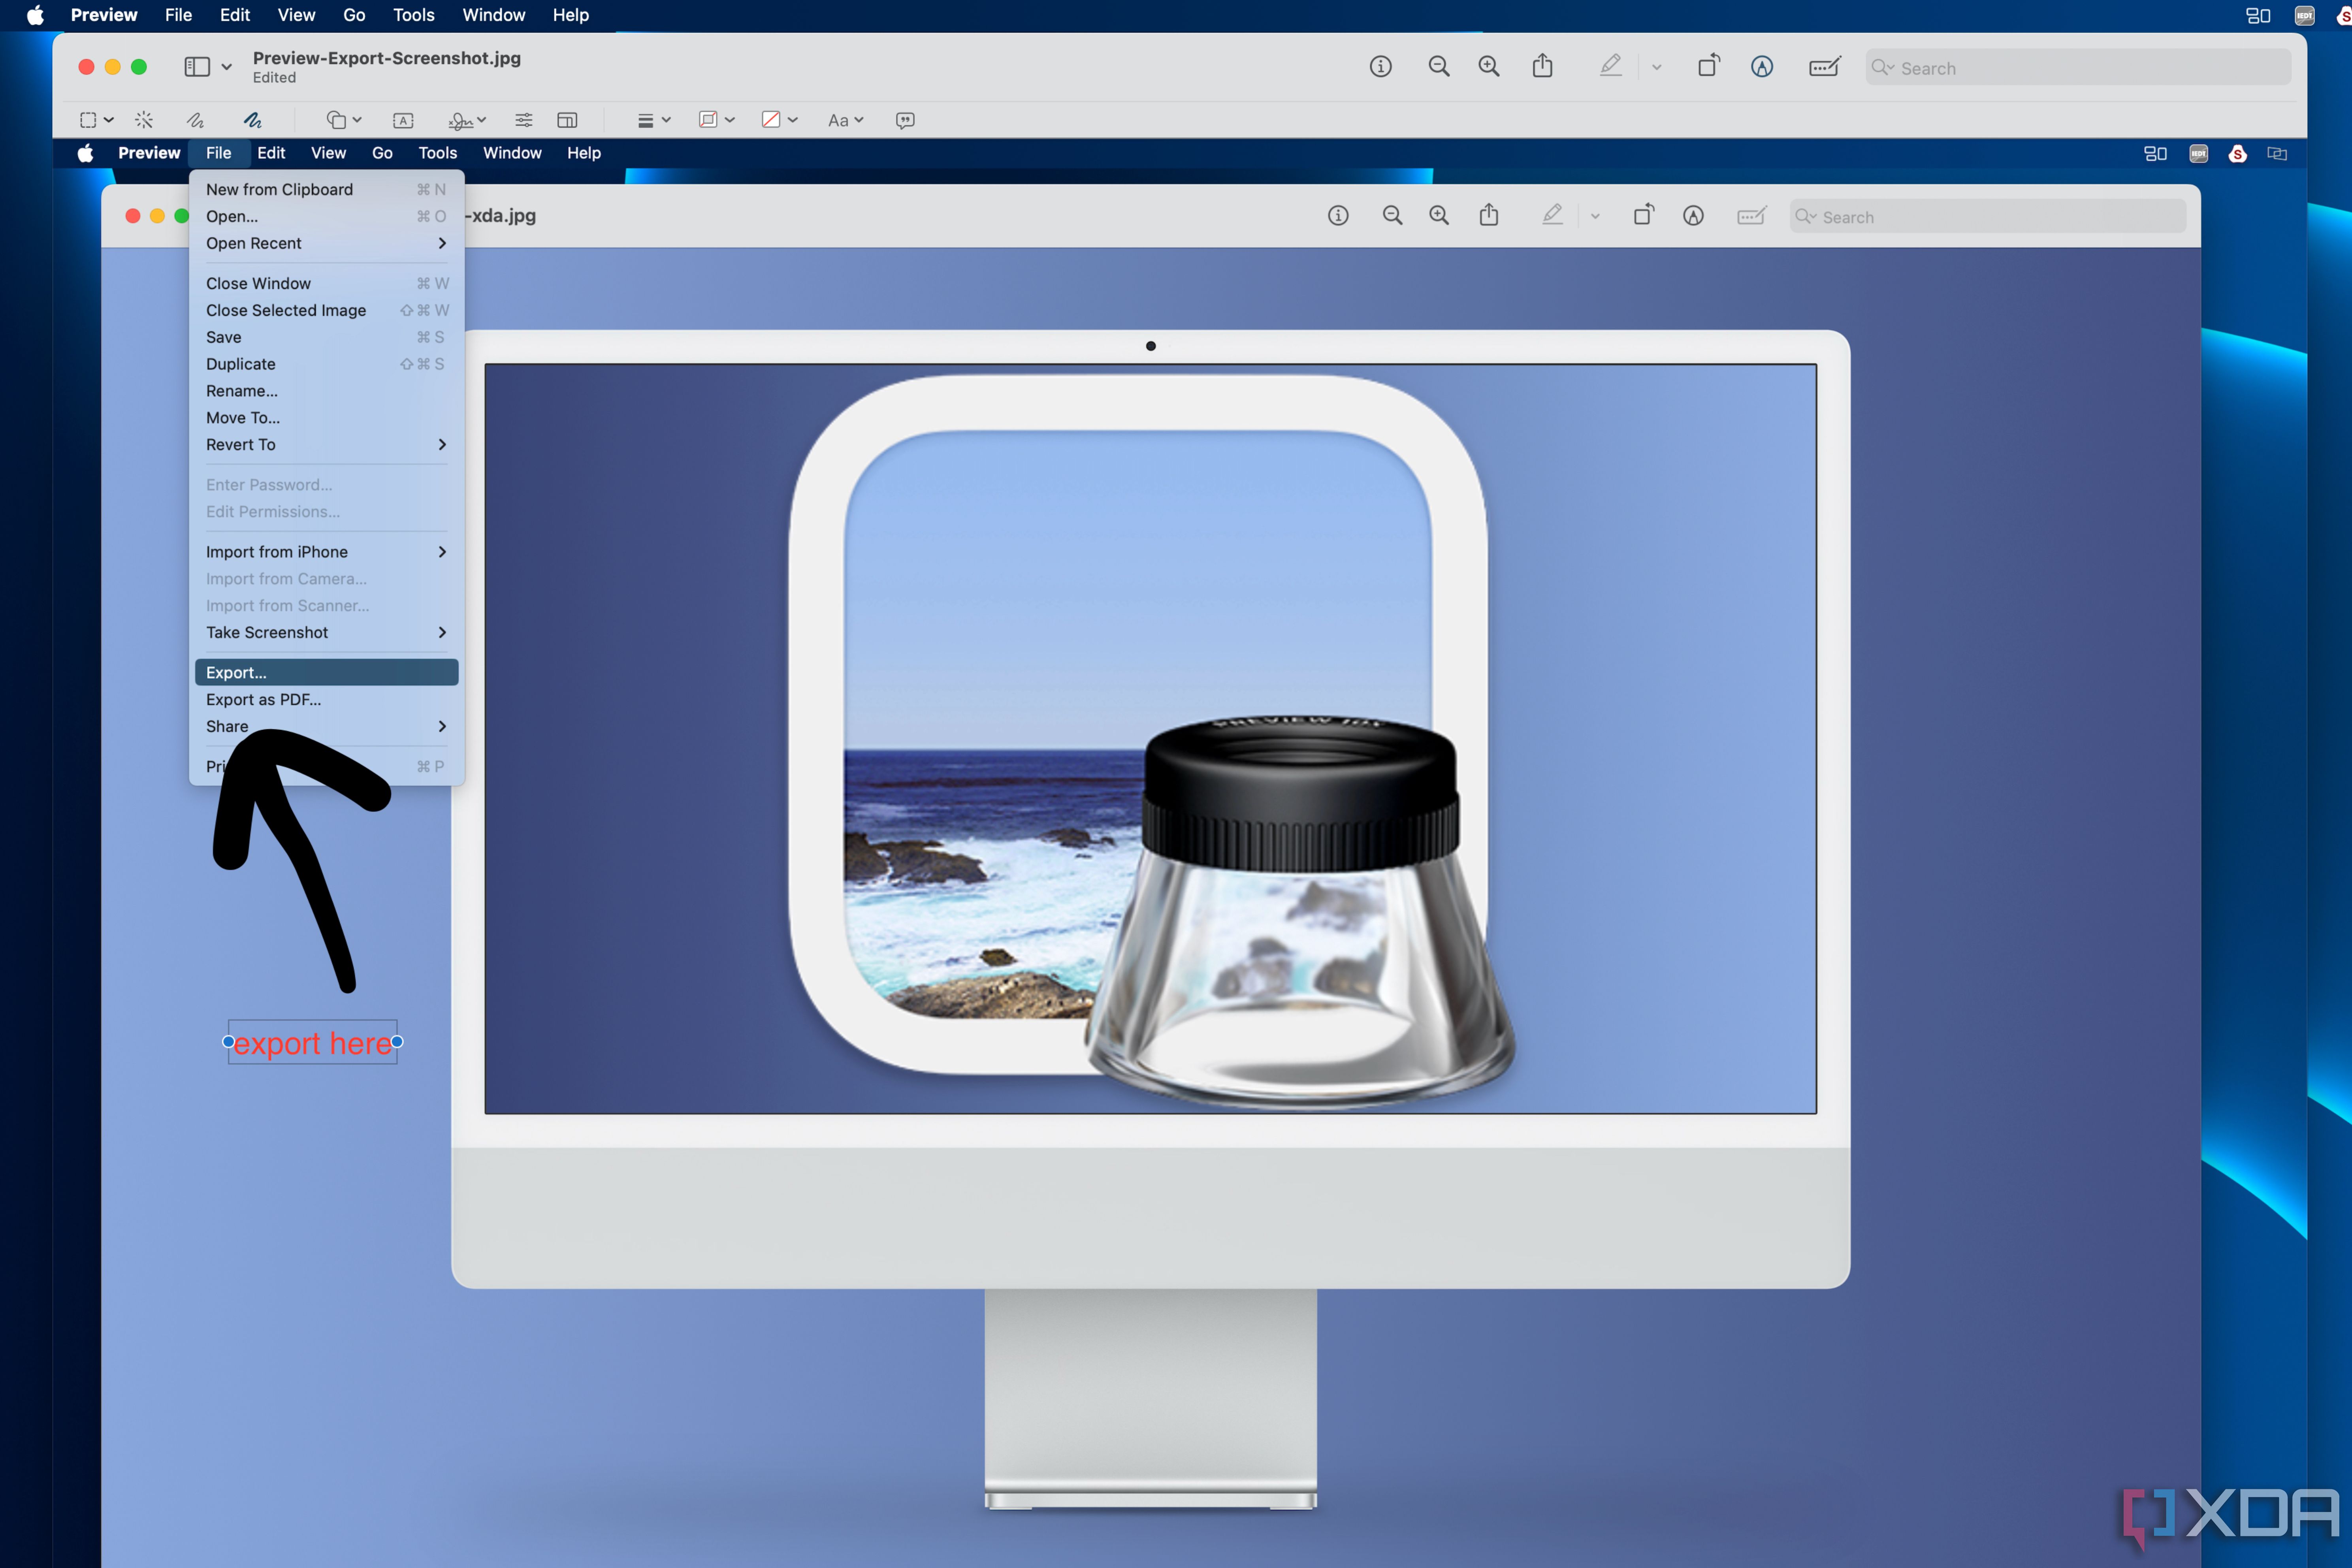Add a text box with the Text tool
2352x1568 pixels.
[403, 120]
